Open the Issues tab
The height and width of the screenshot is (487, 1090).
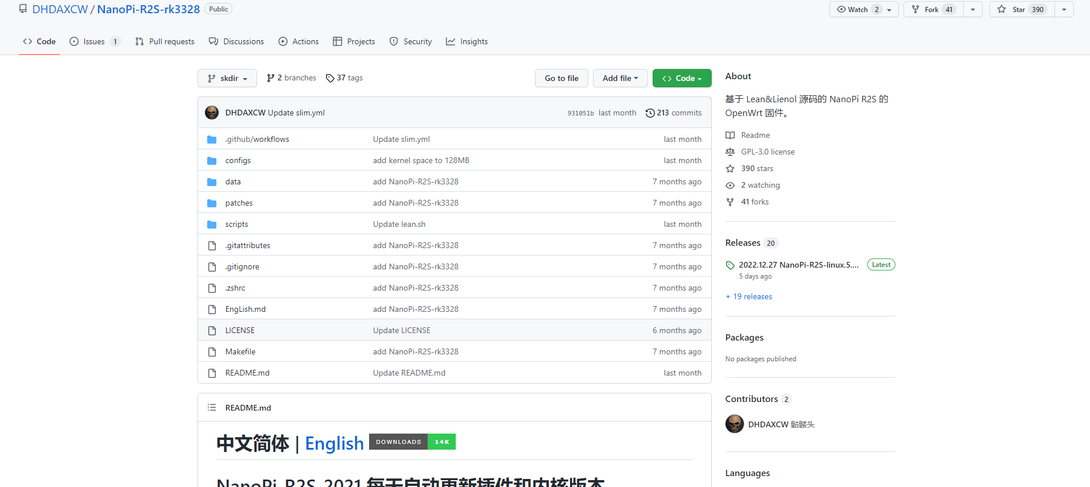coord(95,41)
